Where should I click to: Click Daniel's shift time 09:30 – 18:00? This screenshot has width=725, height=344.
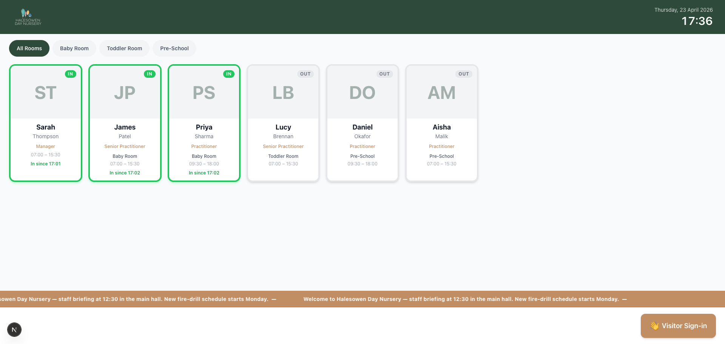pyautogui.click(x=362, y=164)
